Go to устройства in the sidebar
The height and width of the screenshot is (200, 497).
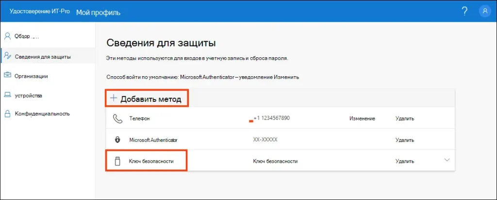28,95
